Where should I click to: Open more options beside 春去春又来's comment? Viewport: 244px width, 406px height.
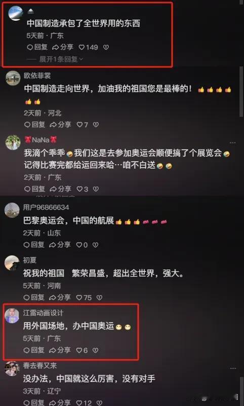233,368
